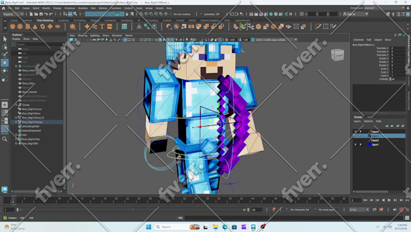Open the viewport Shading menu
Viewport: 411px width, 232px height.
coord(82,36)
